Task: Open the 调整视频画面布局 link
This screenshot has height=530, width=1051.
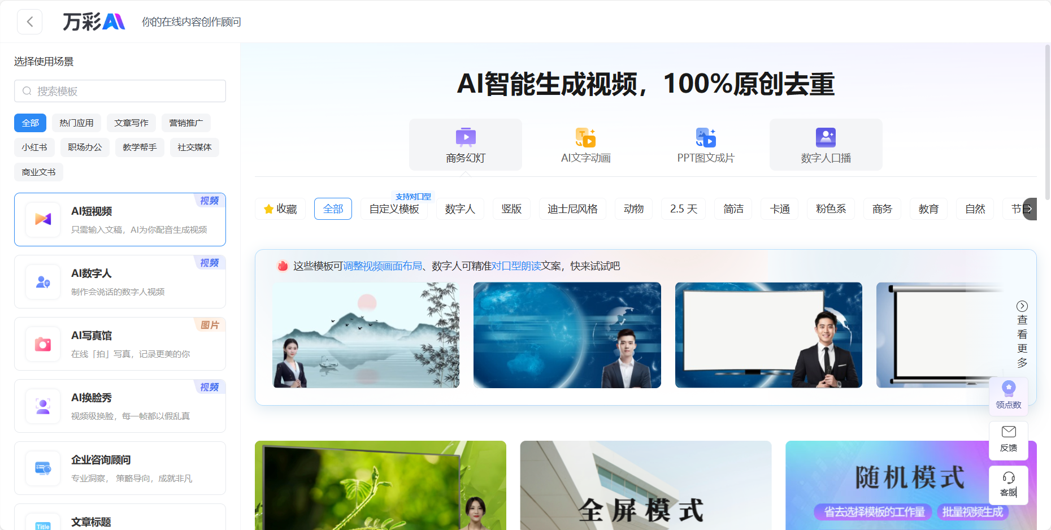Action: point(383,266)
